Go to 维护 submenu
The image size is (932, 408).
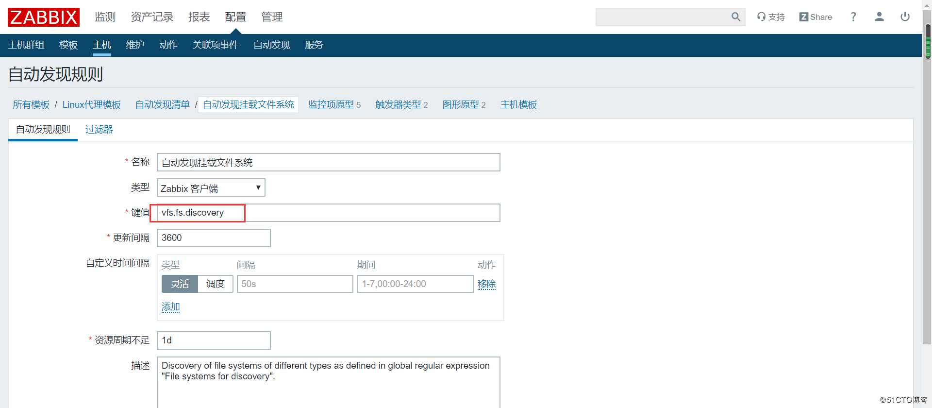[135, 45]
